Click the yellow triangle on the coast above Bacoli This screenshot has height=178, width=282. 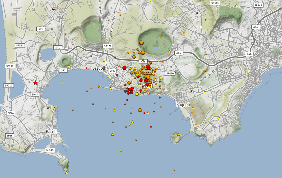pos(55,109)
